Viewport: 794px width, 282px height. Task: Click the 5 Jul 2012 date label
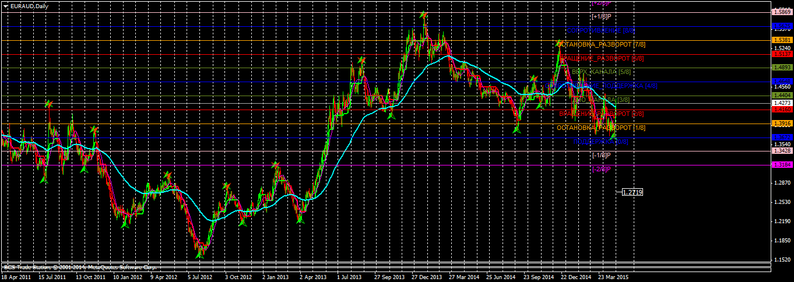201,277
